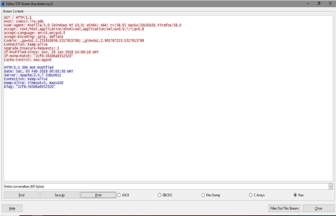This screenshot has width=336, height=216.
Task: Open the Help for Follow TCP Stream
Action: 12,208
